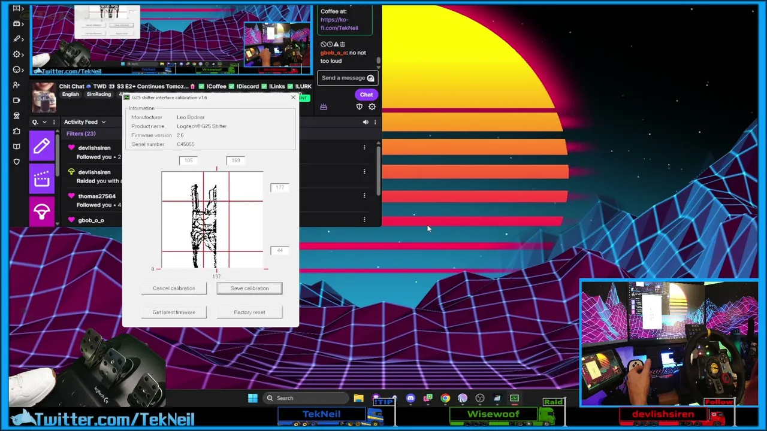This screenshot has width=767, height=431.
Task: Click the Cancel calibration button
Action: click(x=174, y=289)
